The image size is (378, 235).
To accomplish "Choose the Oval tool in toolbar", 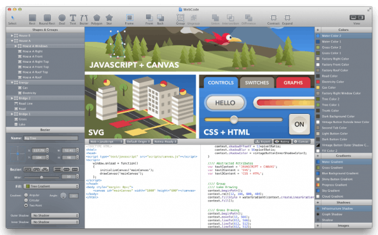I will coord(62,19).
